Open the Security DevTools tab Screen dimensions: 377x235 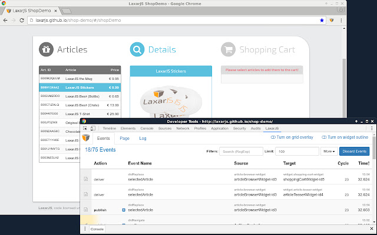point(240,128)
